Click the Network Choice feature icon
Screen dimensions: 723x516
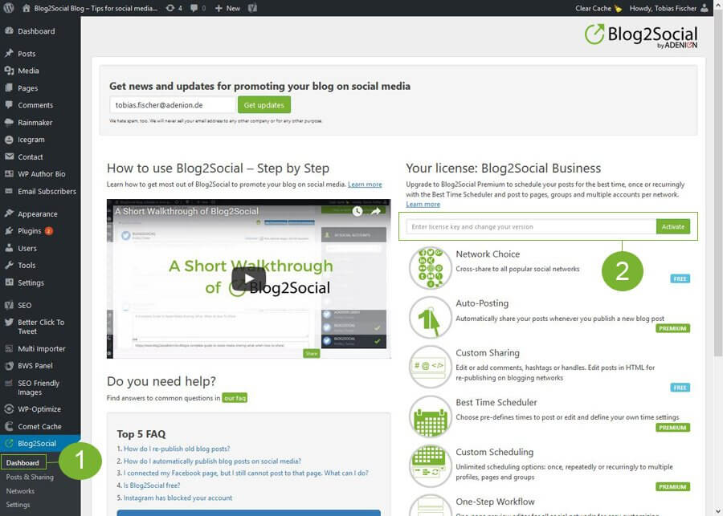pos(431,267)
